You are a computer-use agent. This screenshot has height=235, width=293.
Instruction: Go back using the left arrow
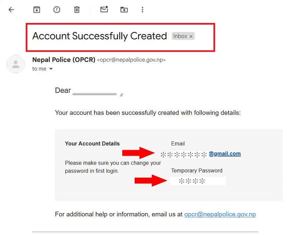tap(11, 10)
